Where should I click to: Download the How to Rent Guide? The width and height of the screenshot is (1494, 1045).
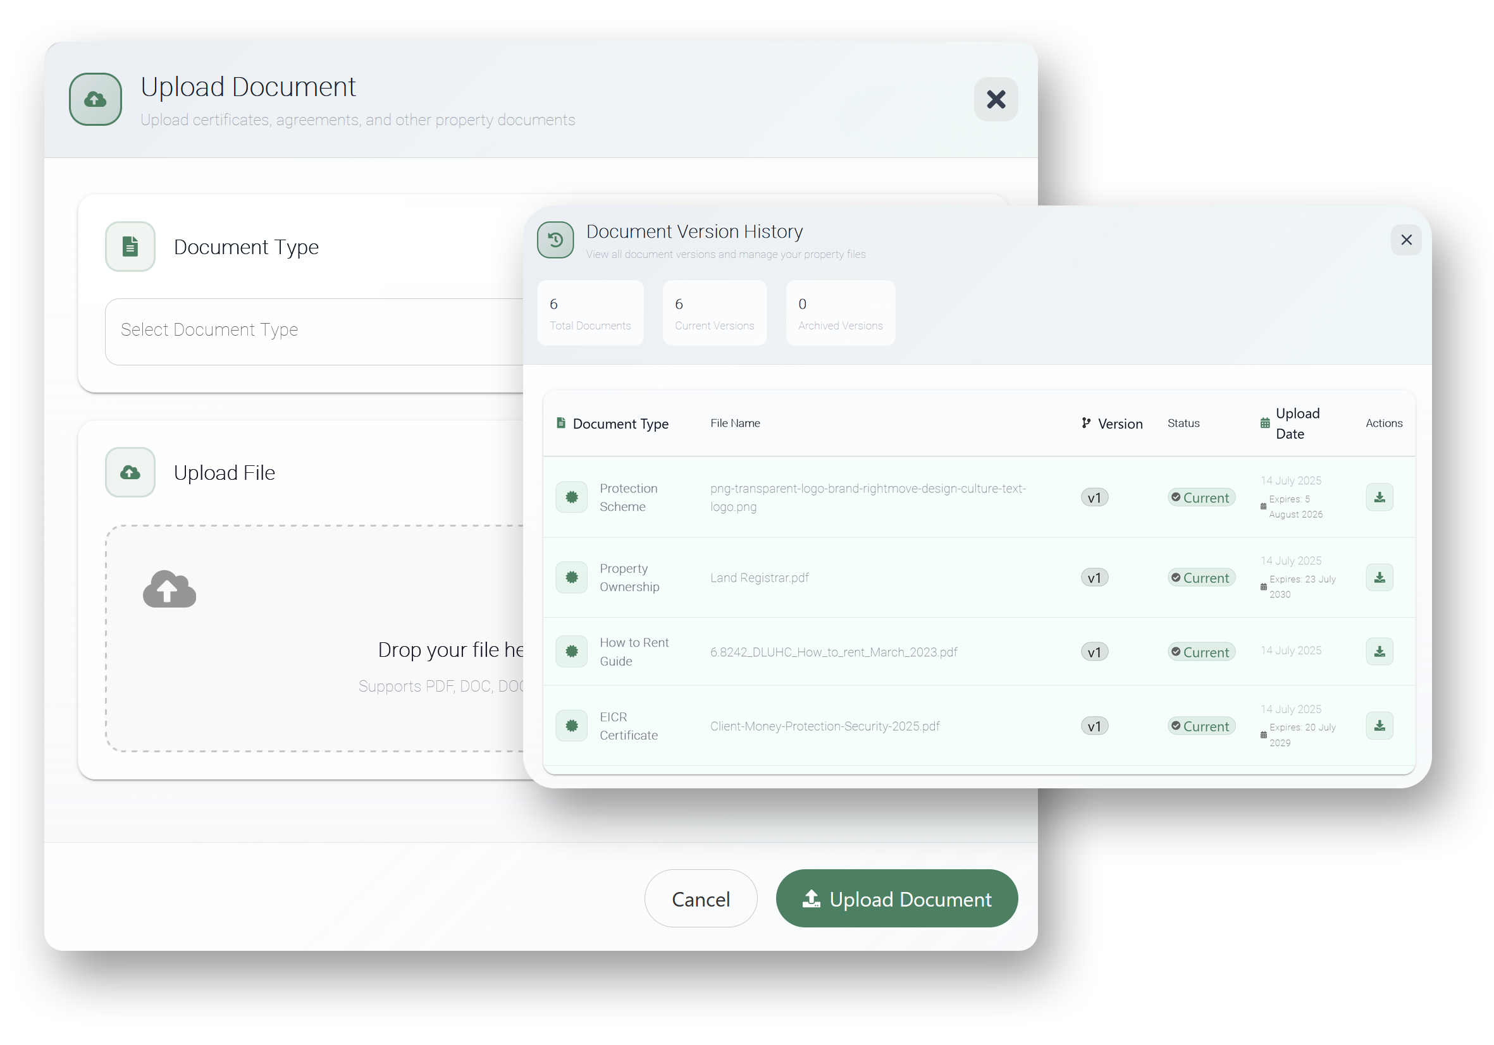(x=1379, y=652)
